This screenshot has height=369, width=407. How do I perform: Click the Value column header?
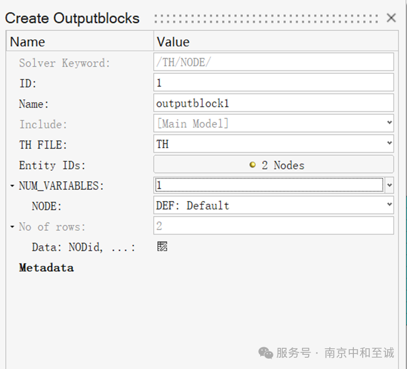tap(276, 41)
